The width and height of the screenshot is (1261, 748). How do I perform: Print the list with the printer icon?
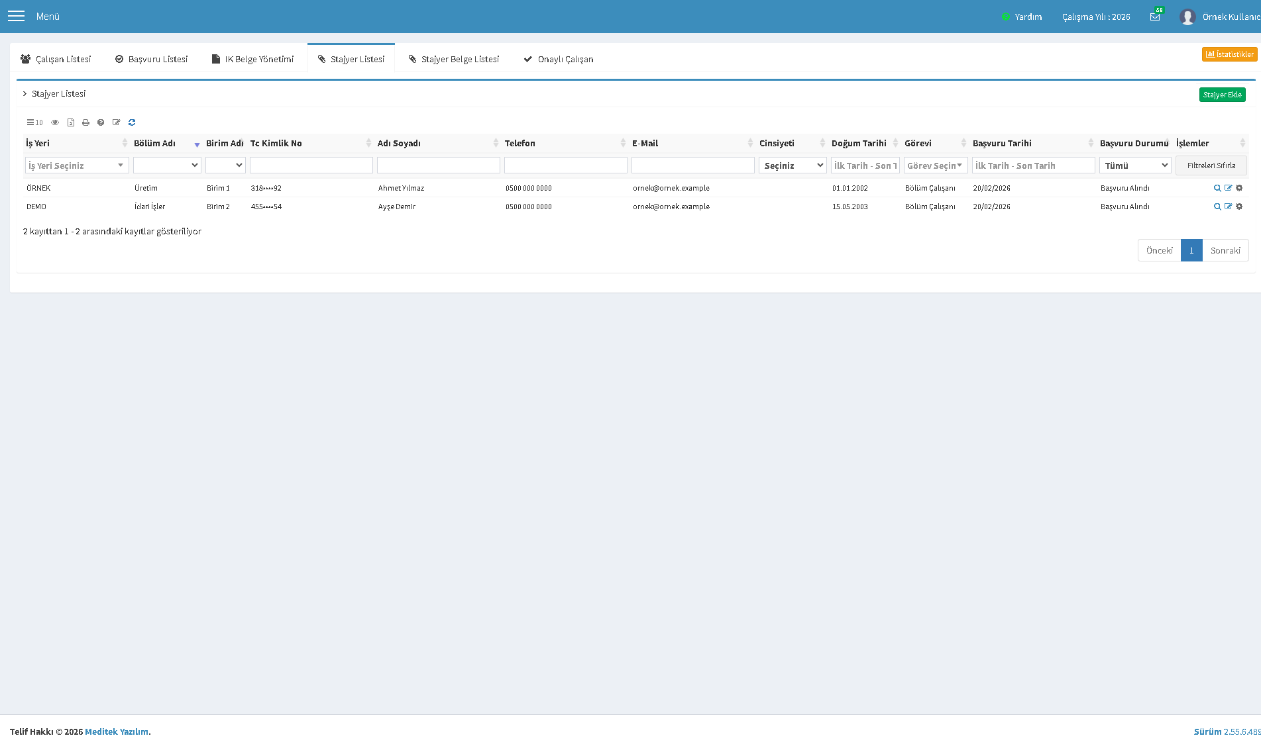point(85,122)
